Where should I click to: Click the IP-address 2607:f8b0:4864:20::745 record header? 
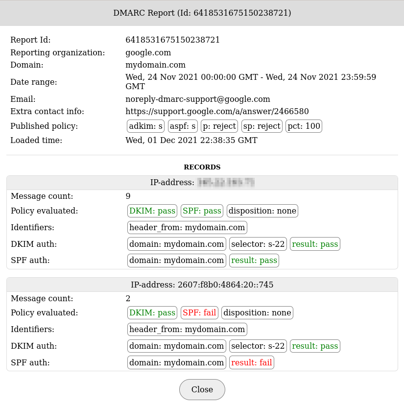pyautogui.click(x=202, y=285)
